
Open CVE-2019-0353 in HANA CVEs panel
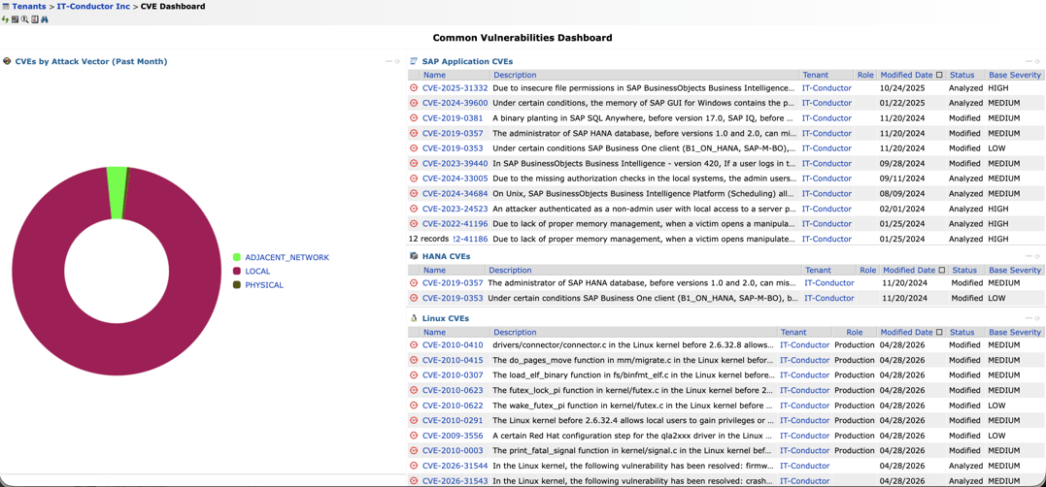(453, 298)
